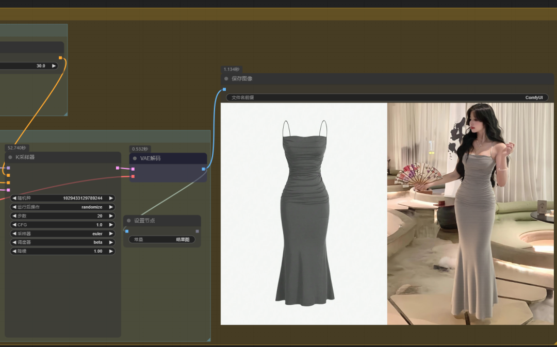This screenshot has width=557, height=347.
Task: Click the blue input socket on 设置节点 node
Action: coord(127,231)
